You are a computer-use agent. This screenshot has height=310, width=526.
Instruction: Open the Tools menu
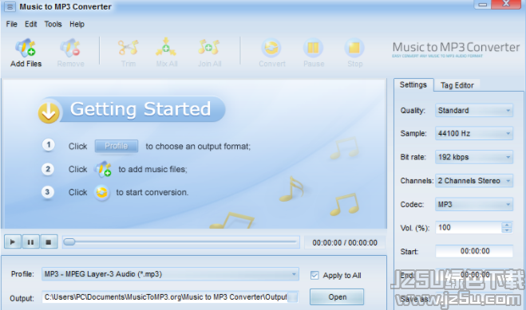click(53, 24)
